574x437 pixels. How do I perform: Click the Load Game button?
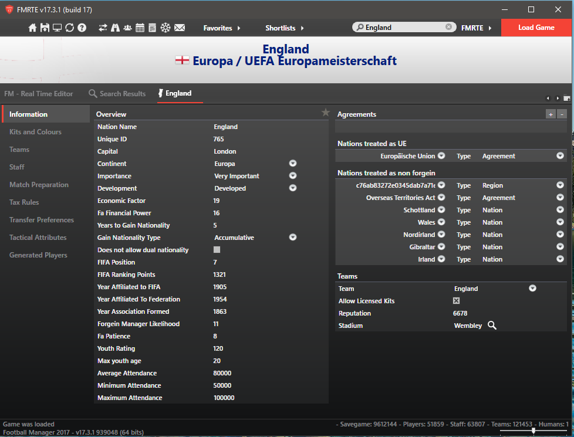(536, 28)
